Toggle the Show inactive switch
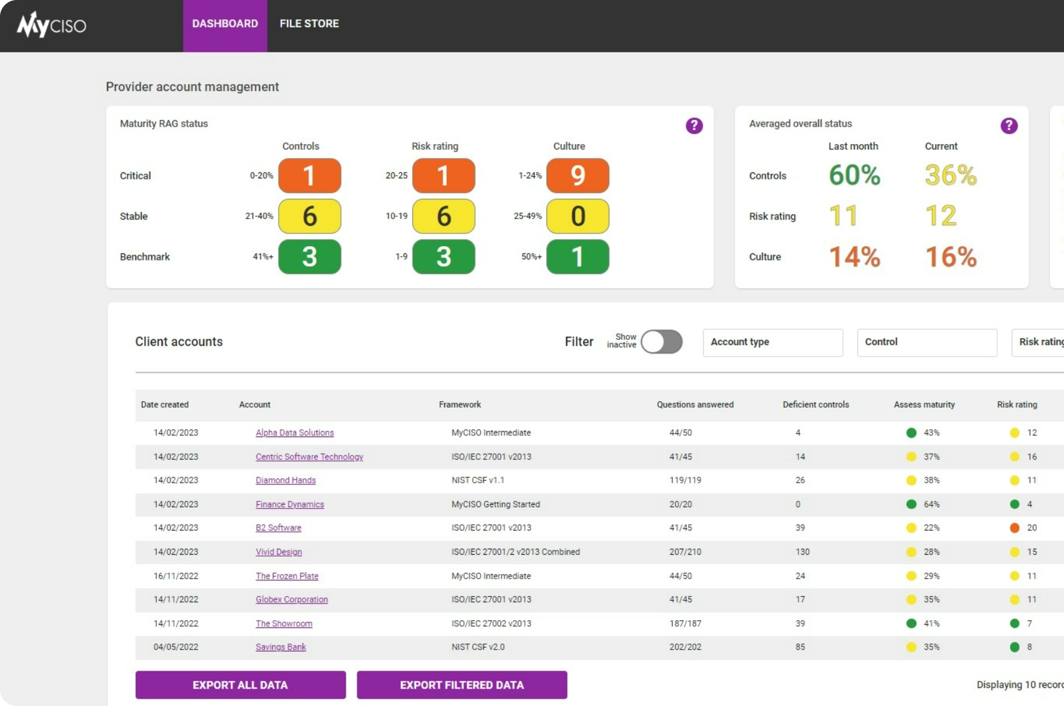 [662, 342]
